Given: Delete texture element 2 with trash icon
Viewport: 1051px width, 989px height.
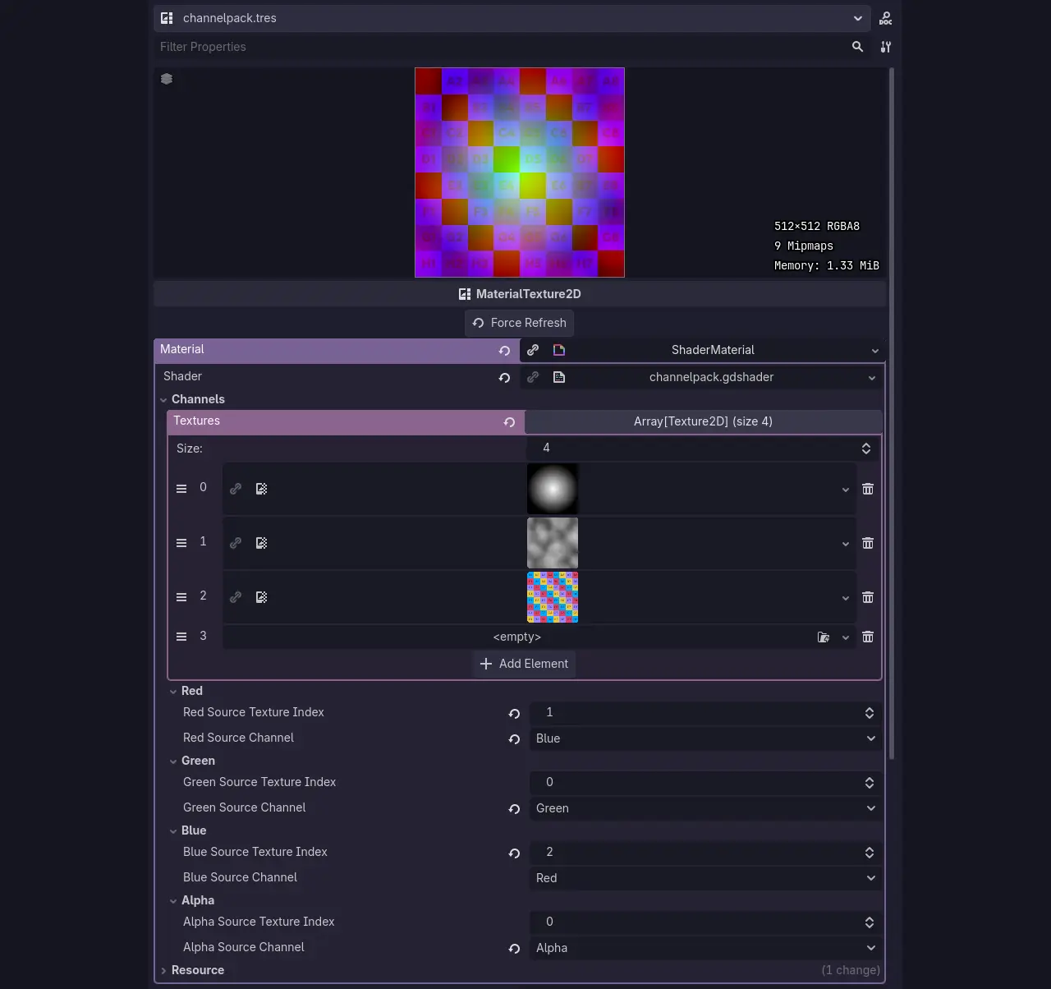Looking at the screenshot, I should 868,597.
